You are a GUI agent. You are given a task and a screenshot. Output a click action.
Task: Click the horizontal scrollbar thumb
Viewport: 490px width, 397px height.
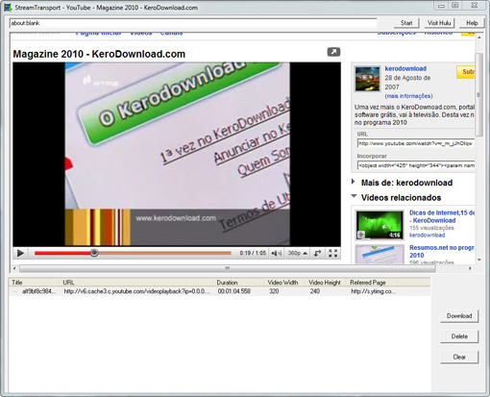pos(228,268)
